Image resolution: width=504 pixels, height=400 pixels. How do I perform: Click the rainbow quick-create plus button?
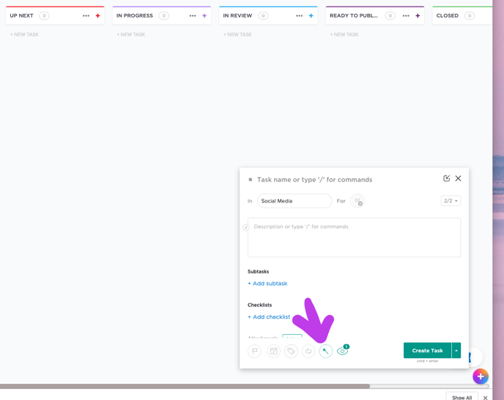pos(481,376)
